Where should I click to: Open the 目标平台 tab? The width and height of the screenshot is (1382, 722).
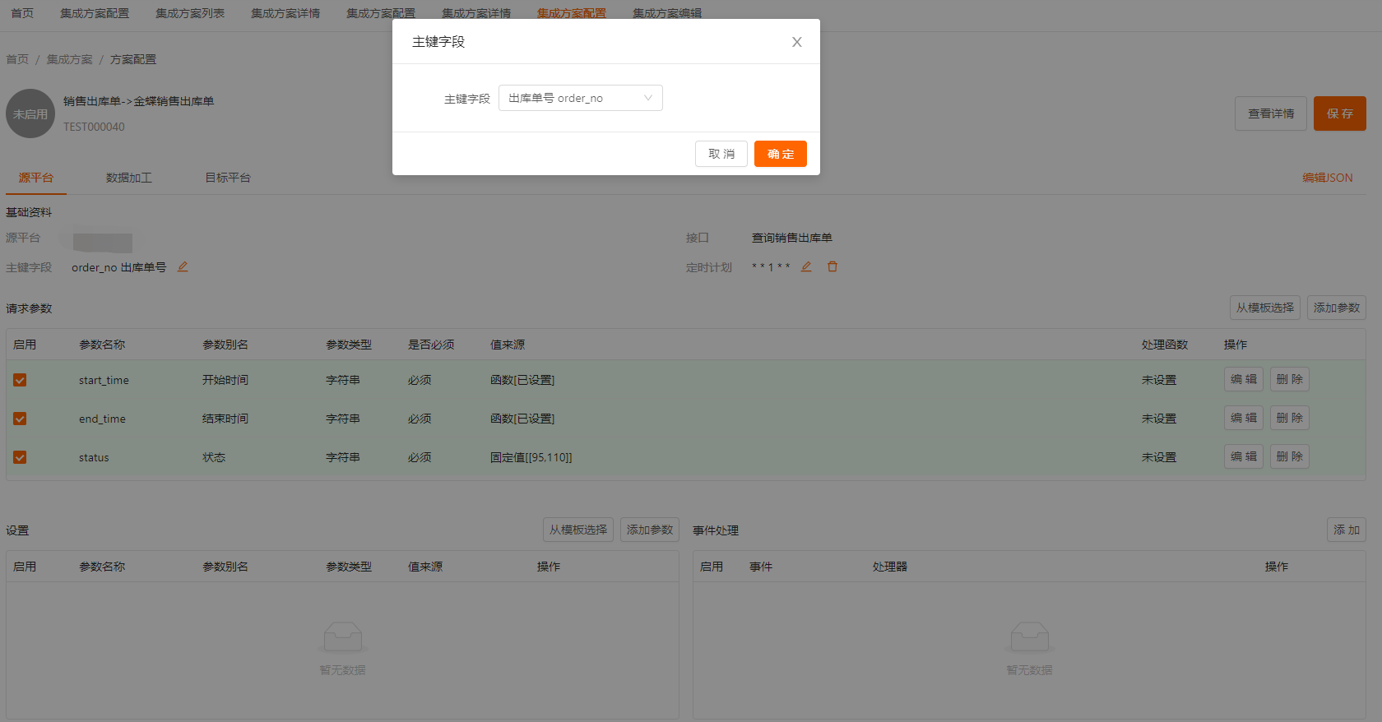pyautogui.click(x=228, y=178)
